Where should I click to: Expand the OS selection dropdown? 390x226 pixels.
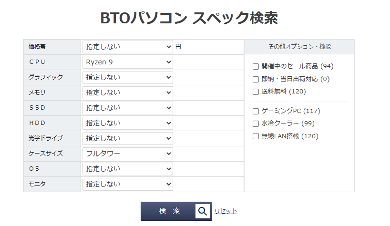click(x=127, y=169)
